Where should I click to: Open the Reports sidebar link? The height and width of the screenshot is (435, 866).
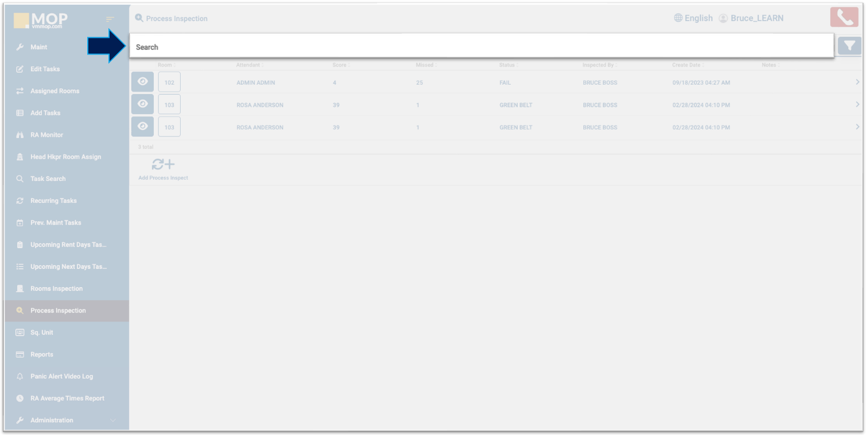(x=41, y=355)
